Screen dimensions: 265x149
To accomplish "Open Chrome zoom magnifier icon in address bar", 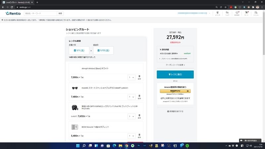I will coord(217,7).
